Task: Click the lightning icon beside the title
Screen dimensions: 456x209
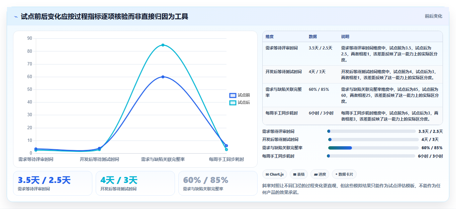Action: [x=16, y=17]
